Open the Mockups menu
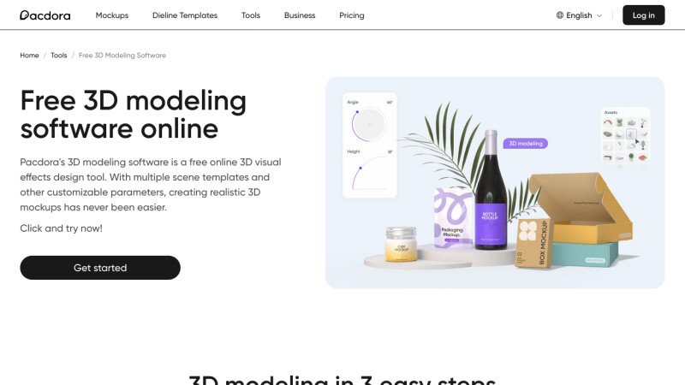 click(112, 15)
